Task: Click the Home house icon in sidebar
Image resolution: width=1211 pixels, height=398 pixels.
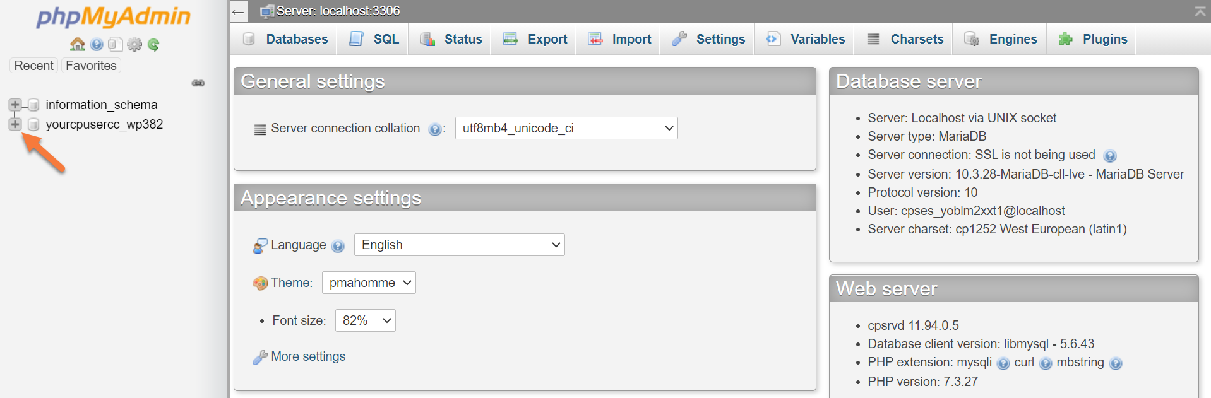Action: click(x=77, y=44)
